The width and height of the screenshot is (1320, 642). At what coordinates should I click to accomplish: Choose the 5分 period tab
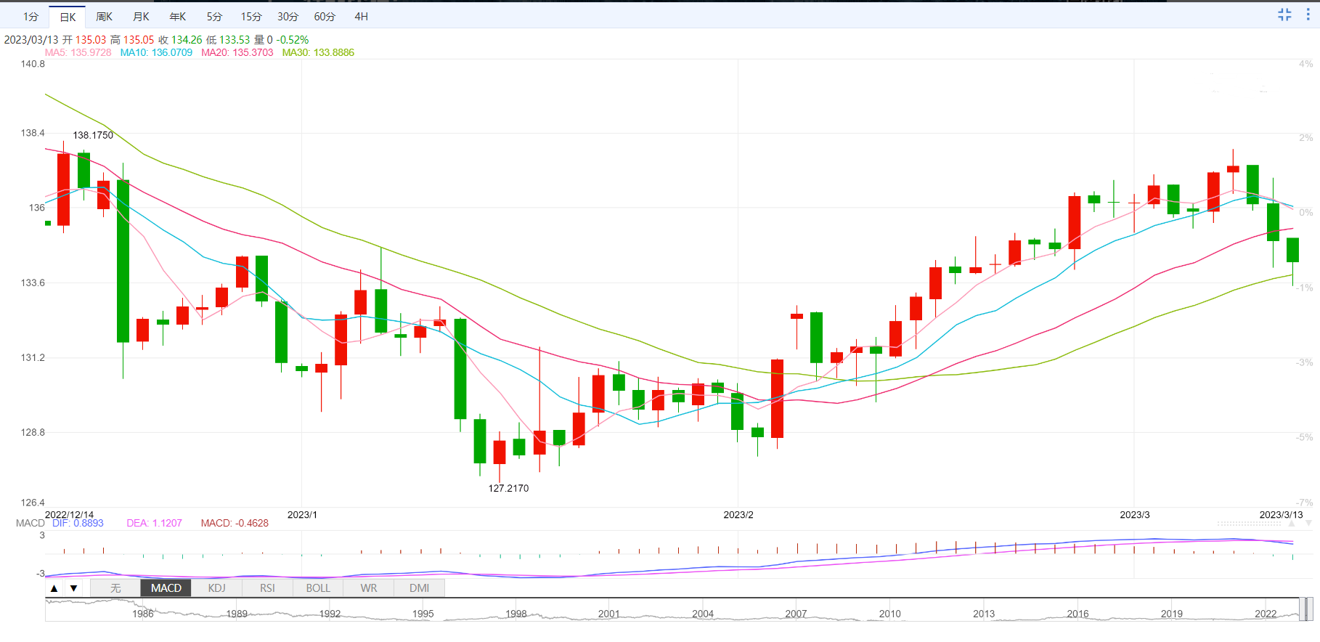[x=214, y=17]
